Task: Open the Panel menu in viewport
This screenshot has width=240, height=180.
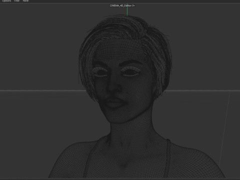Action: [x=25, y=0]
